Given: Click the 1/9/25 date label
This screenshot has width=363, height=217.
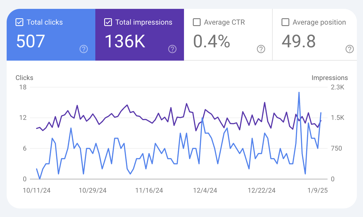Looking at the screenshot, I should (x=318, y=190).
